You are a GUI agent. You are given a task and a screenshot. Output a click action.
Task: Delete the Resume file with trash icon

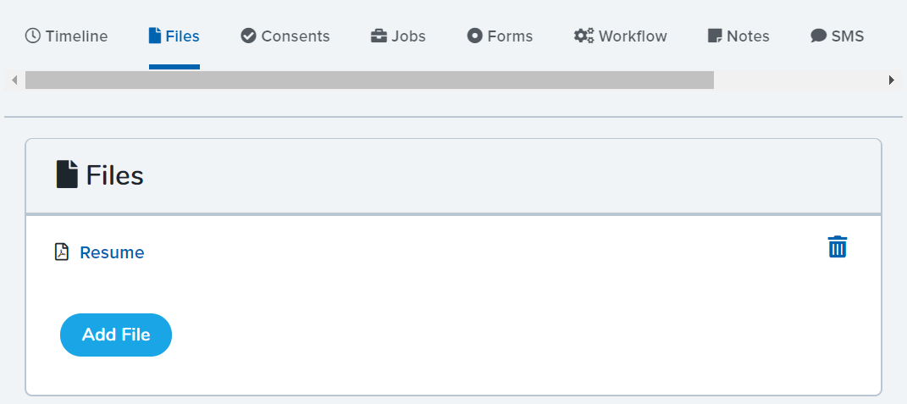click(x=837, y=246)
